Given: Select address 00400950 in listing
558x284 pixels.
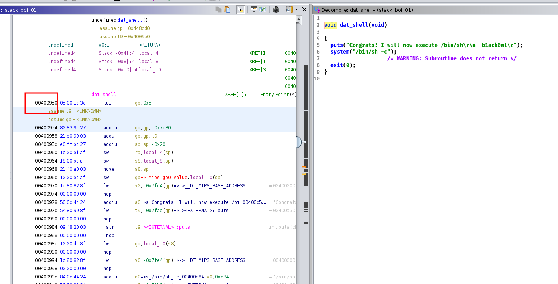Looking at the screenshot, I should click(x=46, y=103).
